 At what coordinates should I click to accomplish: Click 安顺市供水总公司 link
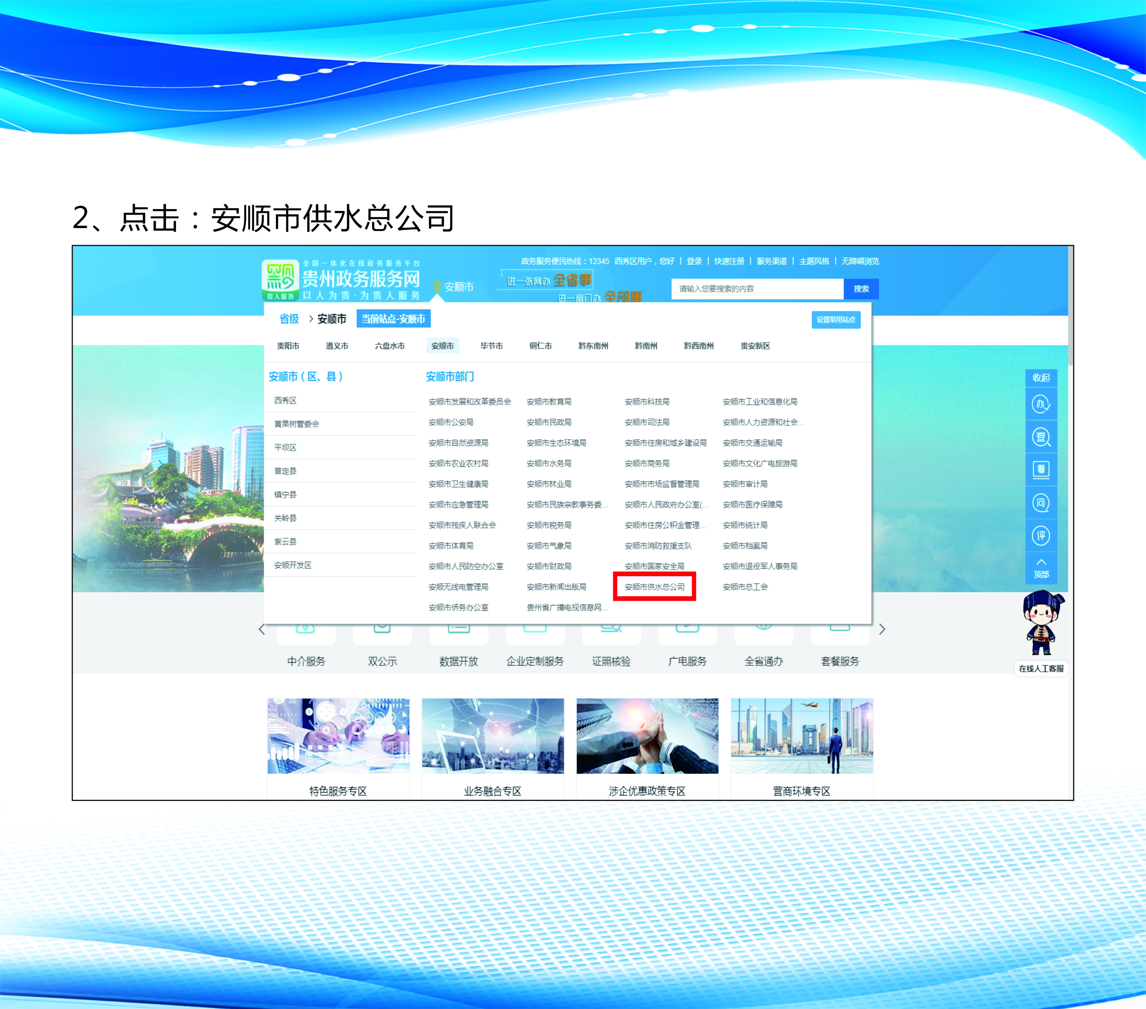tap(654, 586)
